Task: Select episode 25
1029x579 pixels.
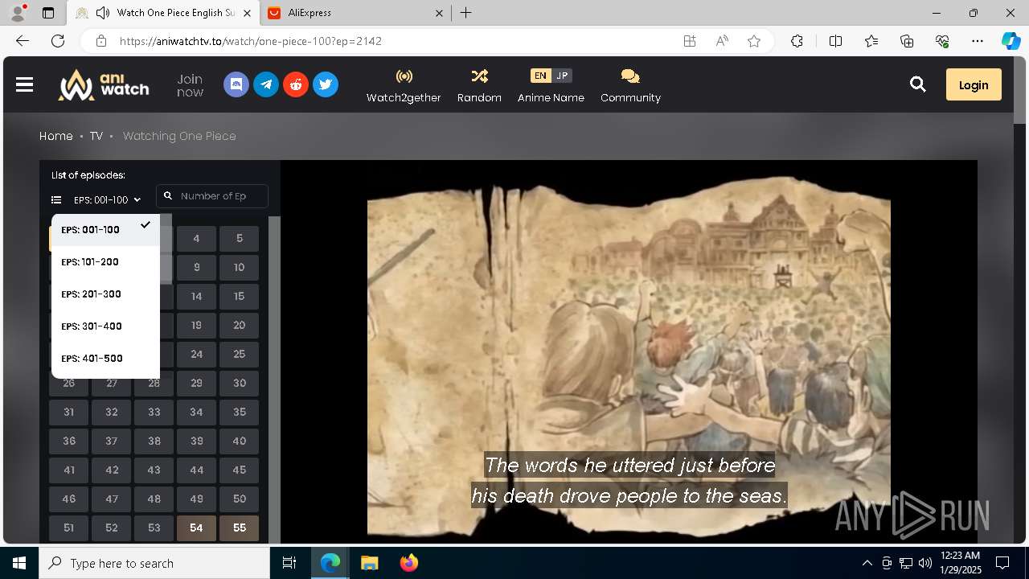Action: (x=239, y=354)
